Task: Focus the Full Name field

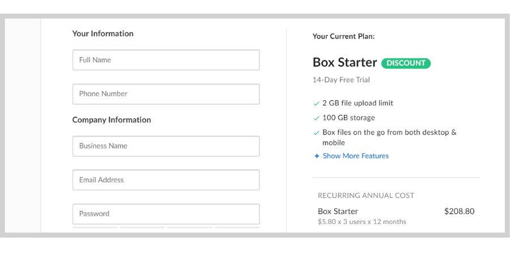Action: [x=166, y=60]
